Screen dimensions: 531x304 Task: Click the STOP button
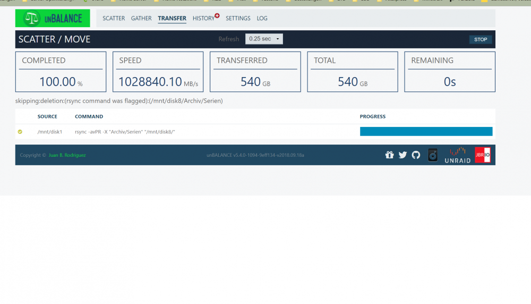(481, 39)
